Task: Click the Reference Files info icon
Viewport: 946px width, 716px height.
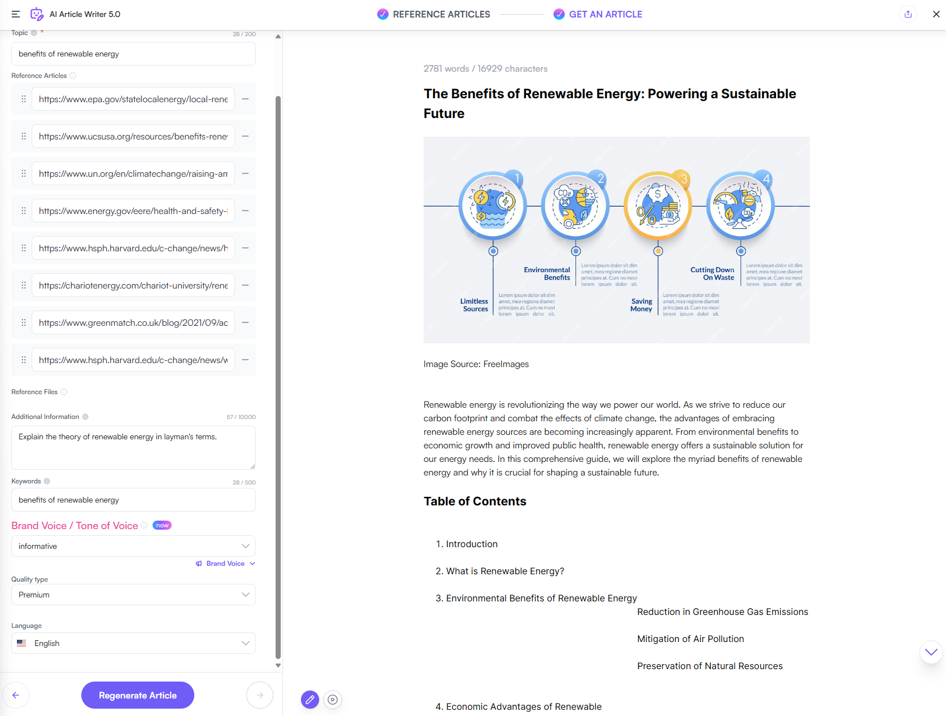Action: pyautogui.click(x=64, y=392)
